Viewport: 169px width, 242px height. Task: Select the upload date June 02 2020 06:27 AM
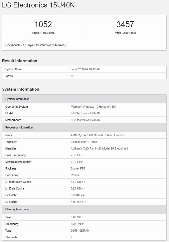click(86, 70)
